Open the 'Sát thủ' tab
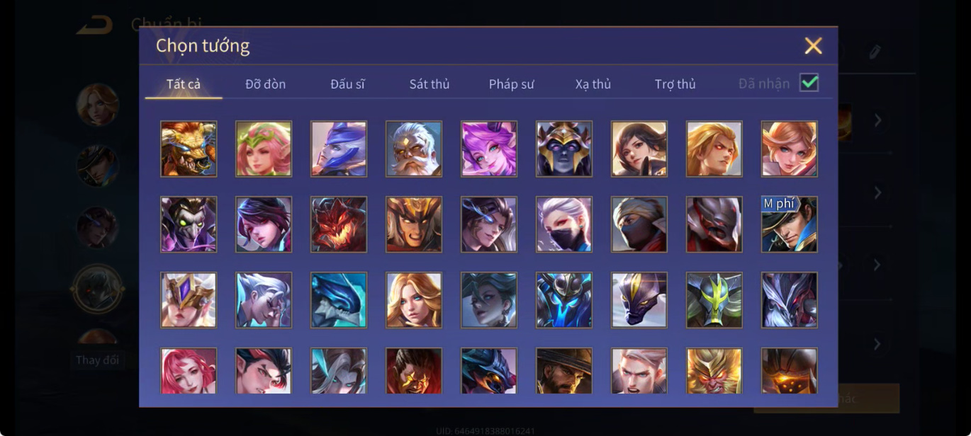 click(x=430, y=84)
